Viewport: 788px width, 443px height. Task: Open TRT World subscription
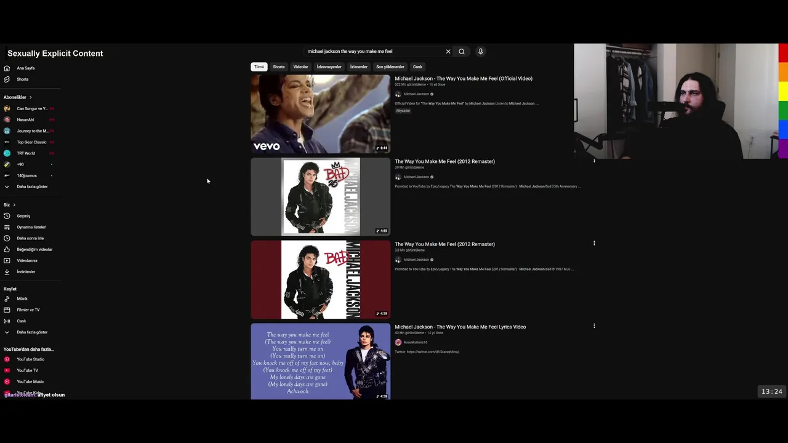[x=26, y=153]
